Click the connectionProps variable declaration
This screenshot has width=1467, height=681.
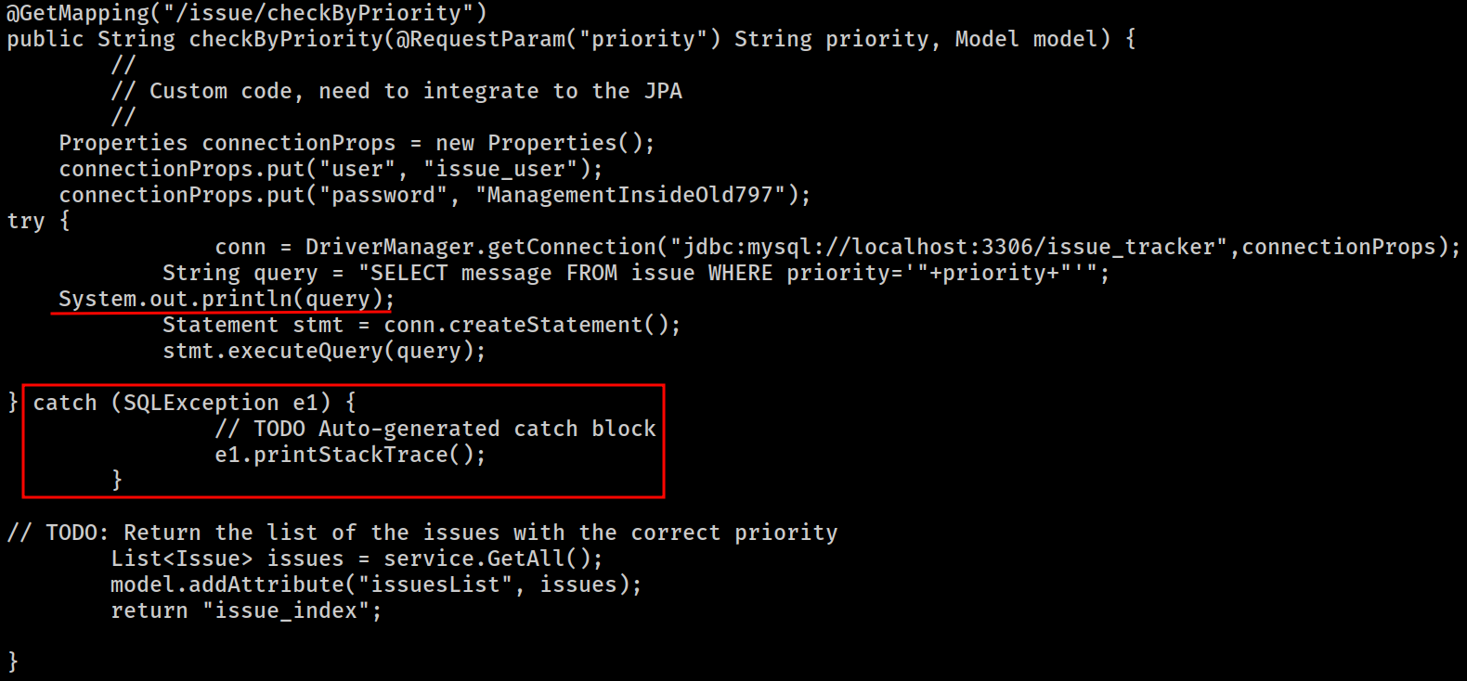[357, 143]
